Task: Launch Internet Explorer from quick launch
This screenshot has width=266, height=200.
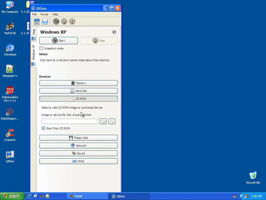Action: pyautogui.click(x=30, y=196)
